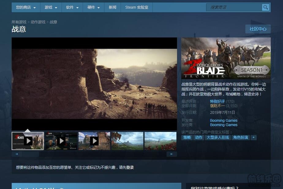Click the Conqueror's Blade header banner image
This screenshot has width=283, height=189.
[226, 58]
